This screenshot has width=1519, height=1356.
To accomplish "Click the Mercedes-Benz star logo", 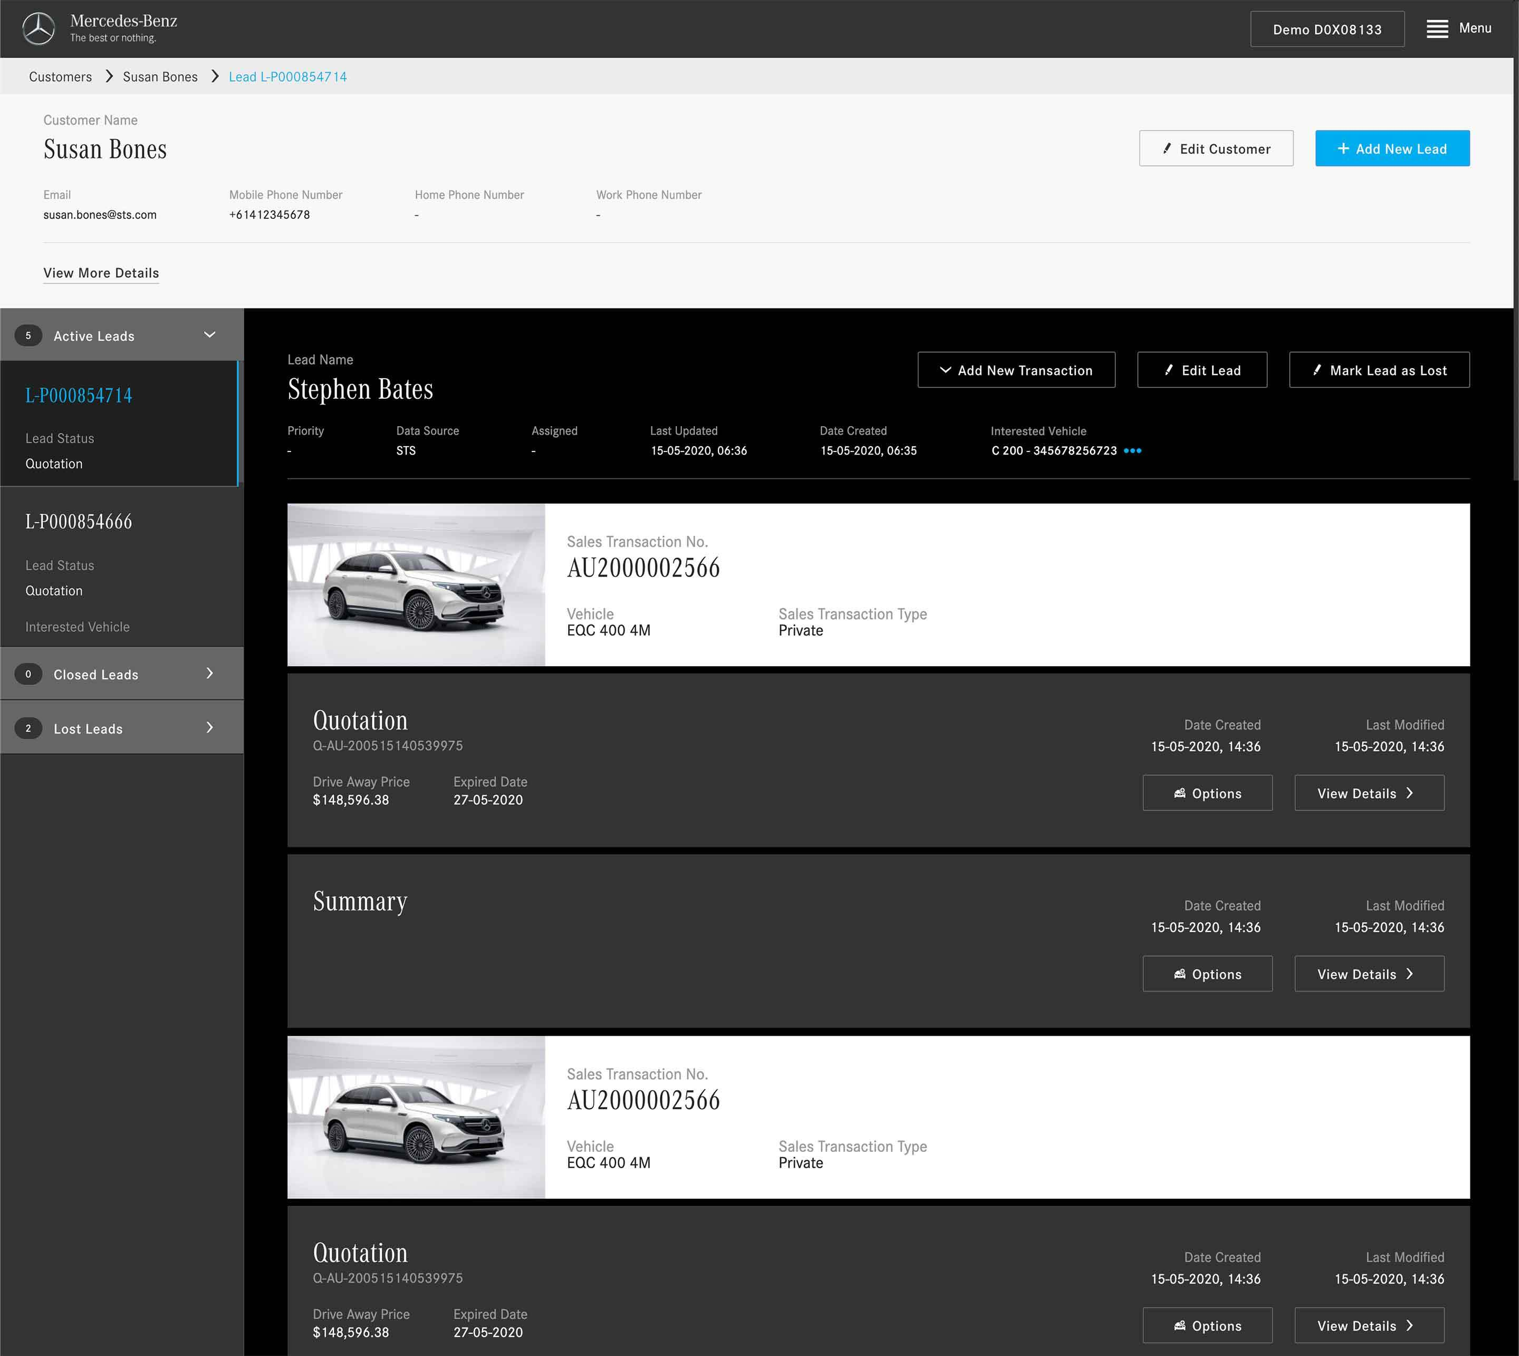I will pyautogui.click(x=38, y=29).
